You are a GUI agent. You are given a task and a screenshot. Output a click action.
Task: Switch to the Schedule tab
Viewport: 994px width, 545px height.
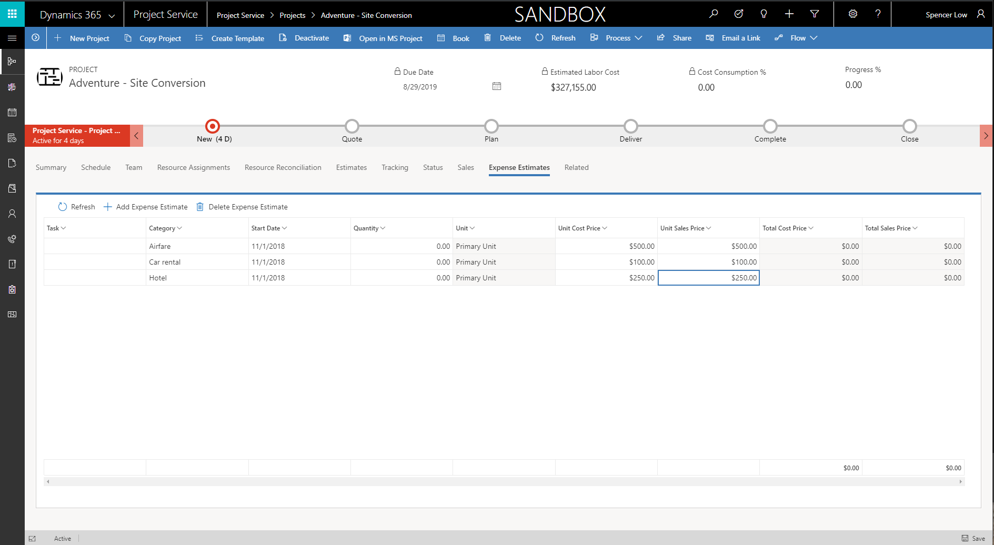tap(96, 167)
